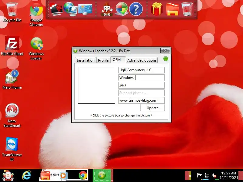
Task: Open the media player taskbar icon
Action: (63, 176)
